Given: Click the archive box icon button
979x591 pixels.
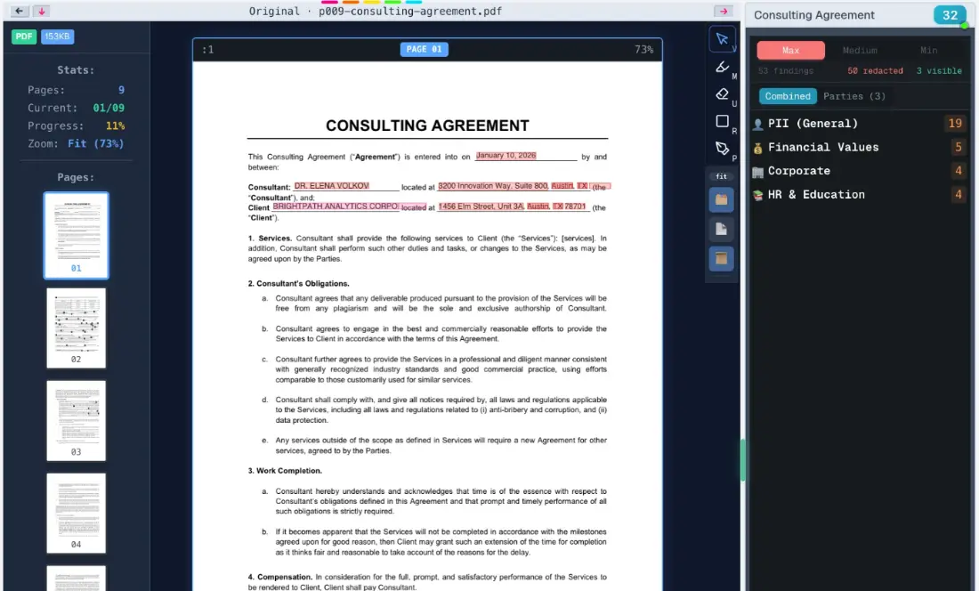Looking at the screenshot, I should click(x=721, y=258).
